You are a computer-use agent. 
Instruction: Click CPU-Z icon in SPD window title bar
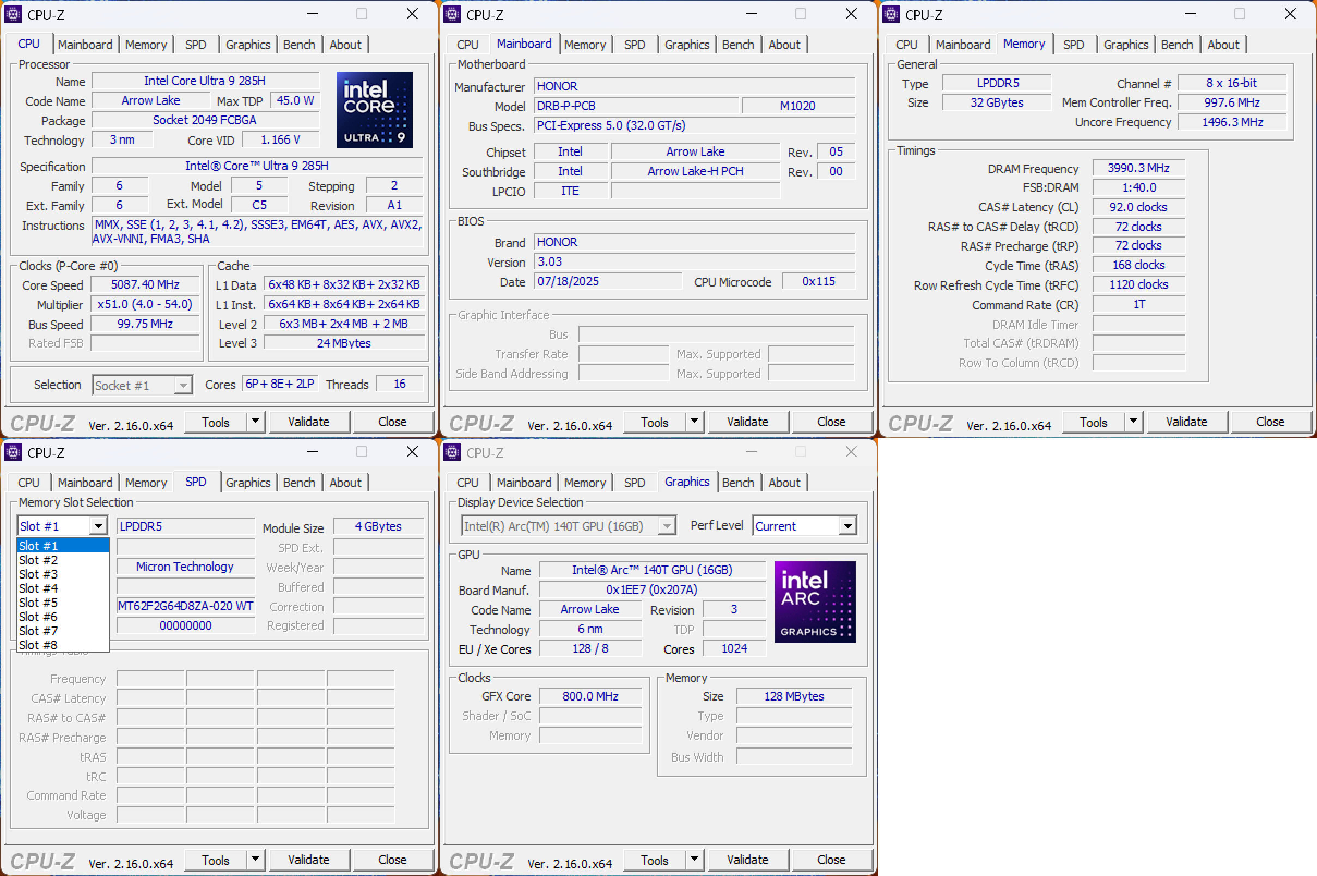(x=13, y=453)
